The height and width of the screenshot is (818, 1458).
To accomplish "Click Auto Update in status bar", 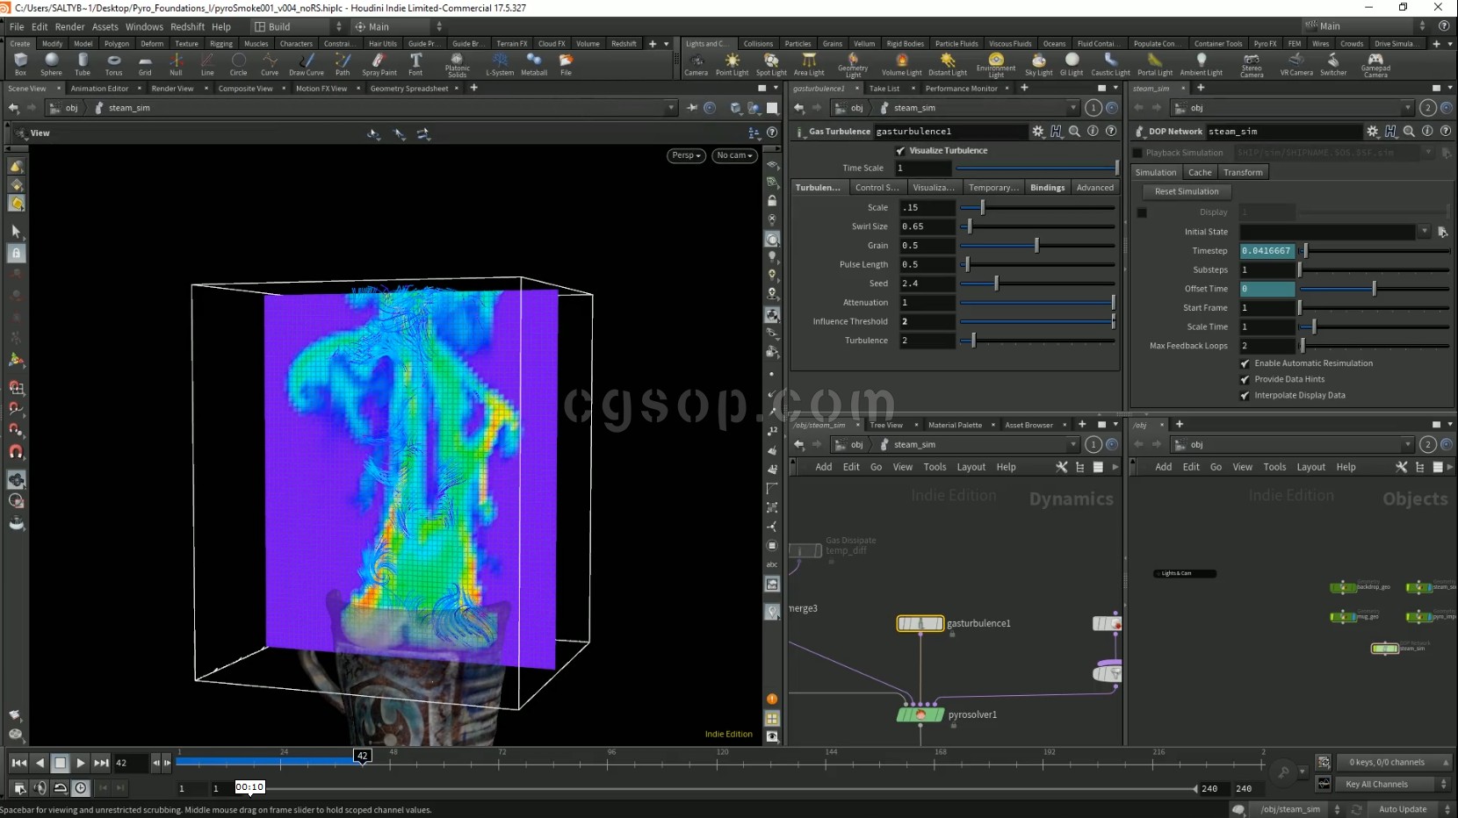I will 1402,809.
